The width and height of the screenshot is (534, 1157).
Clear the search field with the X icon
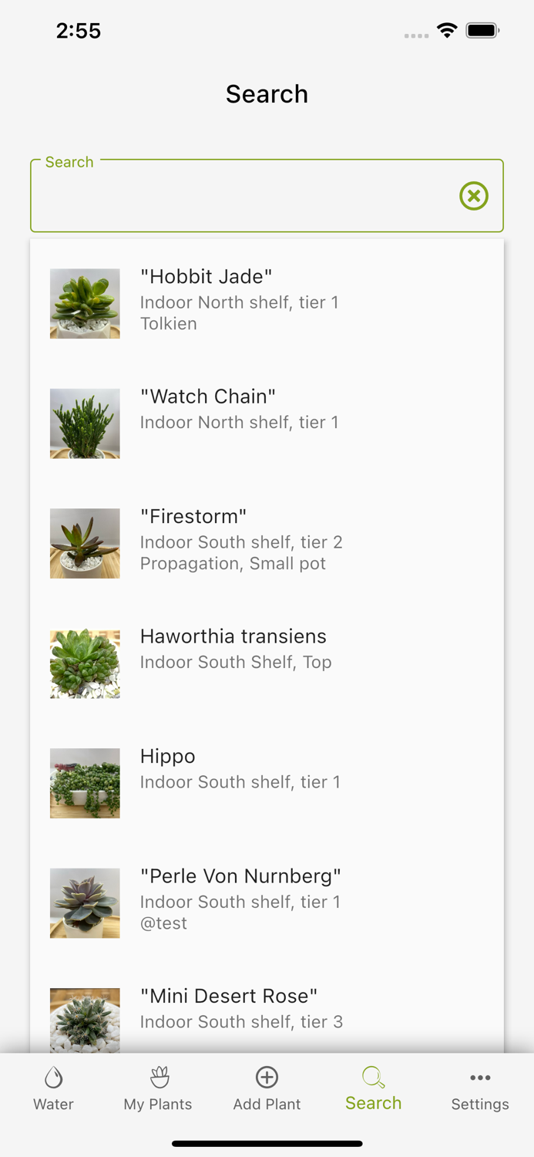pyautogui.click(x=473, y=196)
